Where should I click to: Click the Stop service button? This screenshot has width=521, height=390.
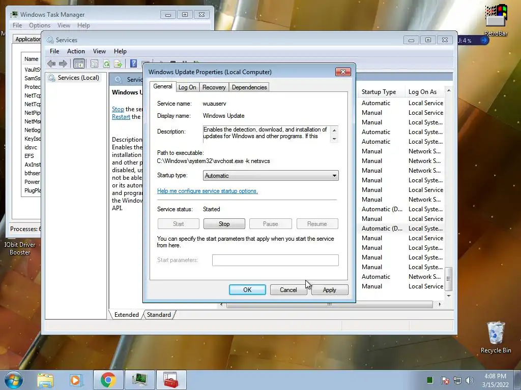click(224, 224)
